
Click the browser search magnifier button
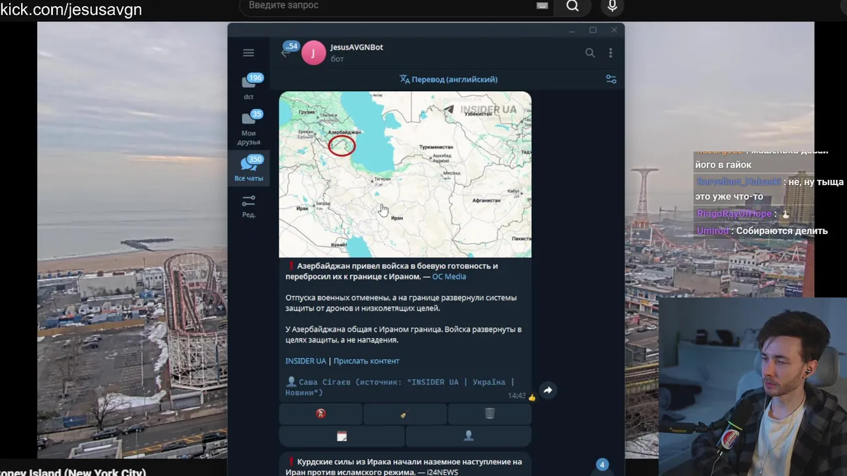click(x=573, y=6)
